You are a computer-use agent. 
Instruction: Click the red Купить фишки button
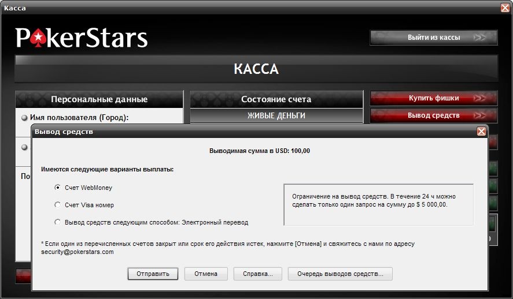(434, 98)
